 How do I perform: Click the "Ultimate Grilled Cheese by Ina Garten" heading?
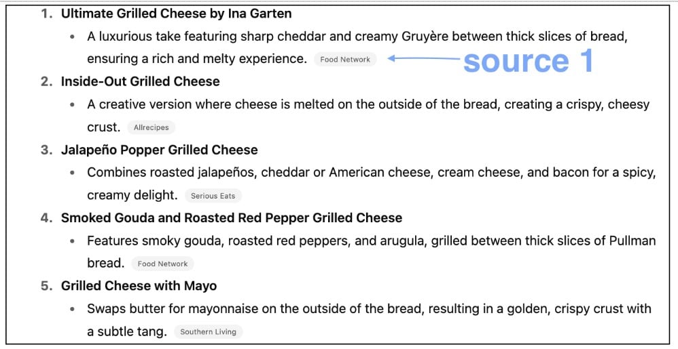point(176,13)
